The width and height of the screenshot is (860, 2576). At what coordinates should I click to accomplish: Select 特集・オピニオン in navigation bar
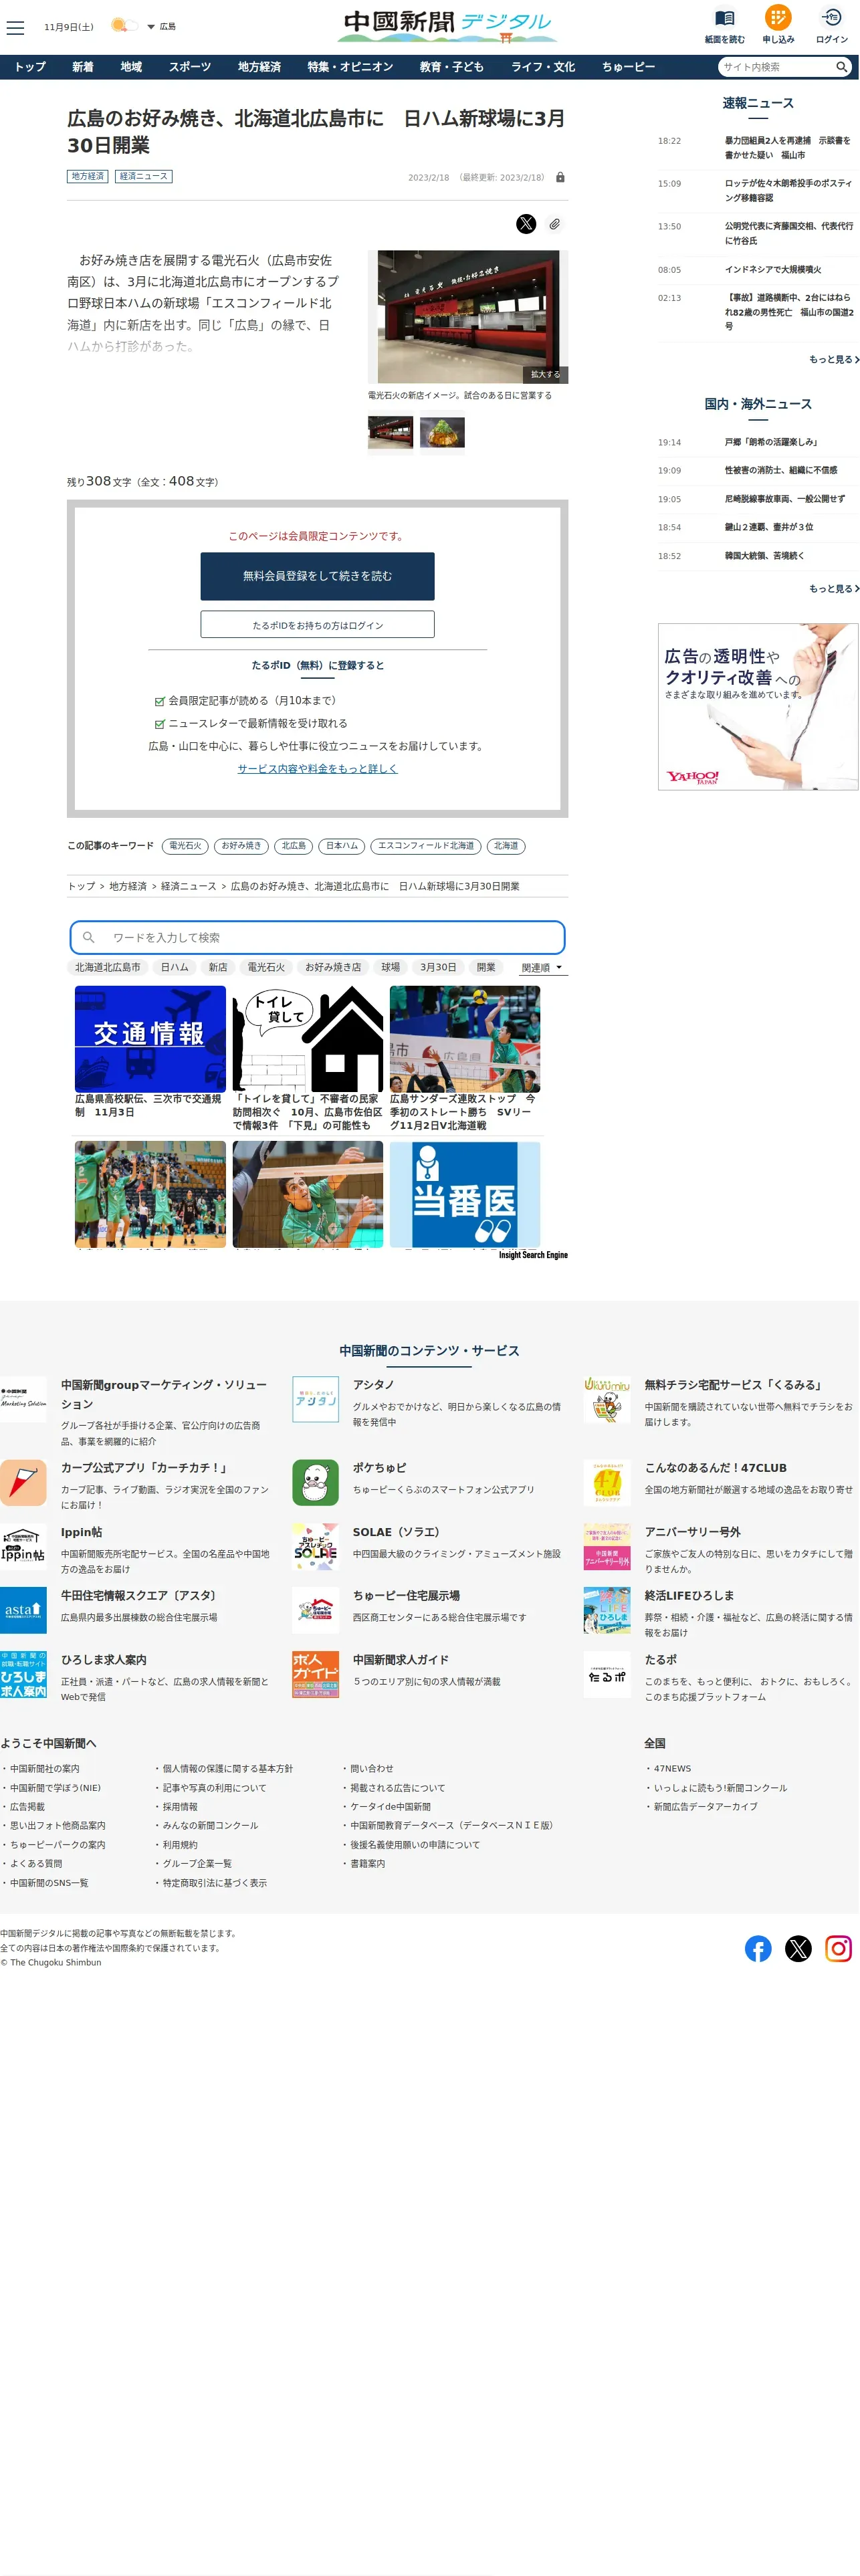(350, 67)
